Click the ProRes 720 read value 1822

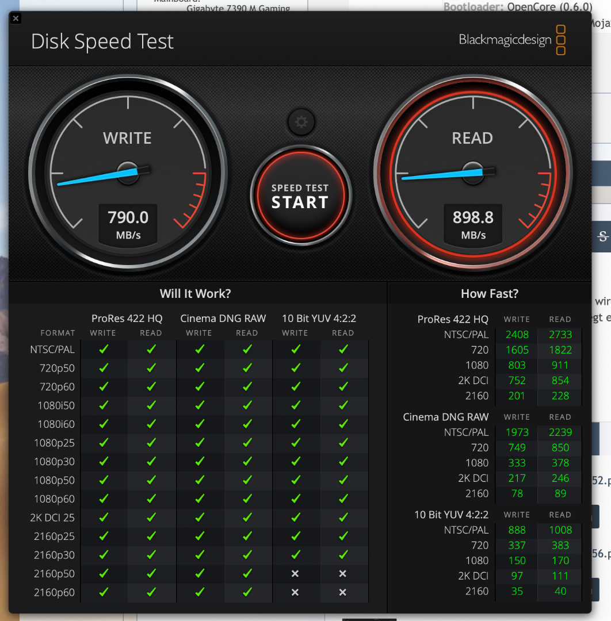point(560,350)
